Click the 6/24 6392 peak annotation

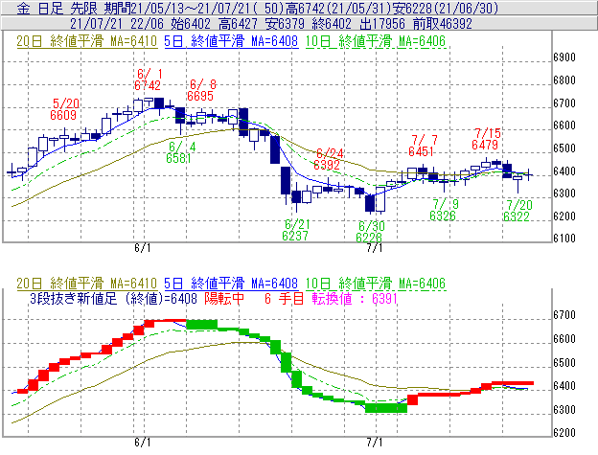pos(328,159)
